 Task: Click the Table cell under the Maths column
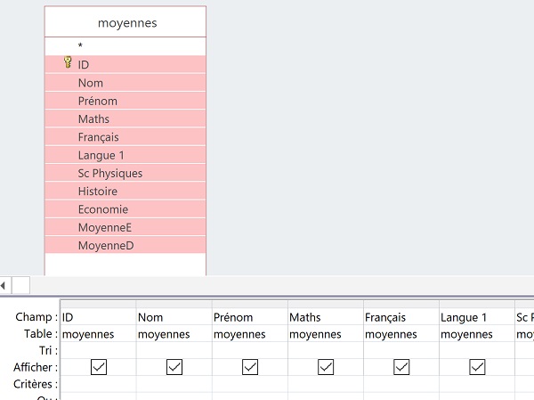pyautogui.click(x=325, y=334)
